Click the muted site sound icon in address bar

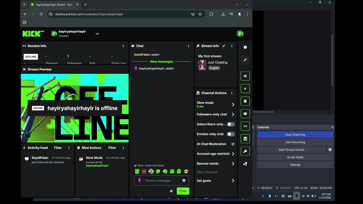click(x=193, y=14)
